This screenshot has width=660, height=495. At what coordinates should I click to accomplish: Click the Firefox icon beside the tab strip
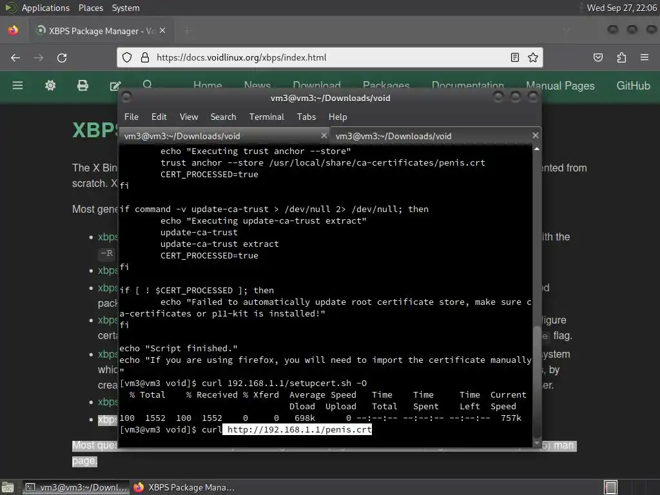point(13,30)
